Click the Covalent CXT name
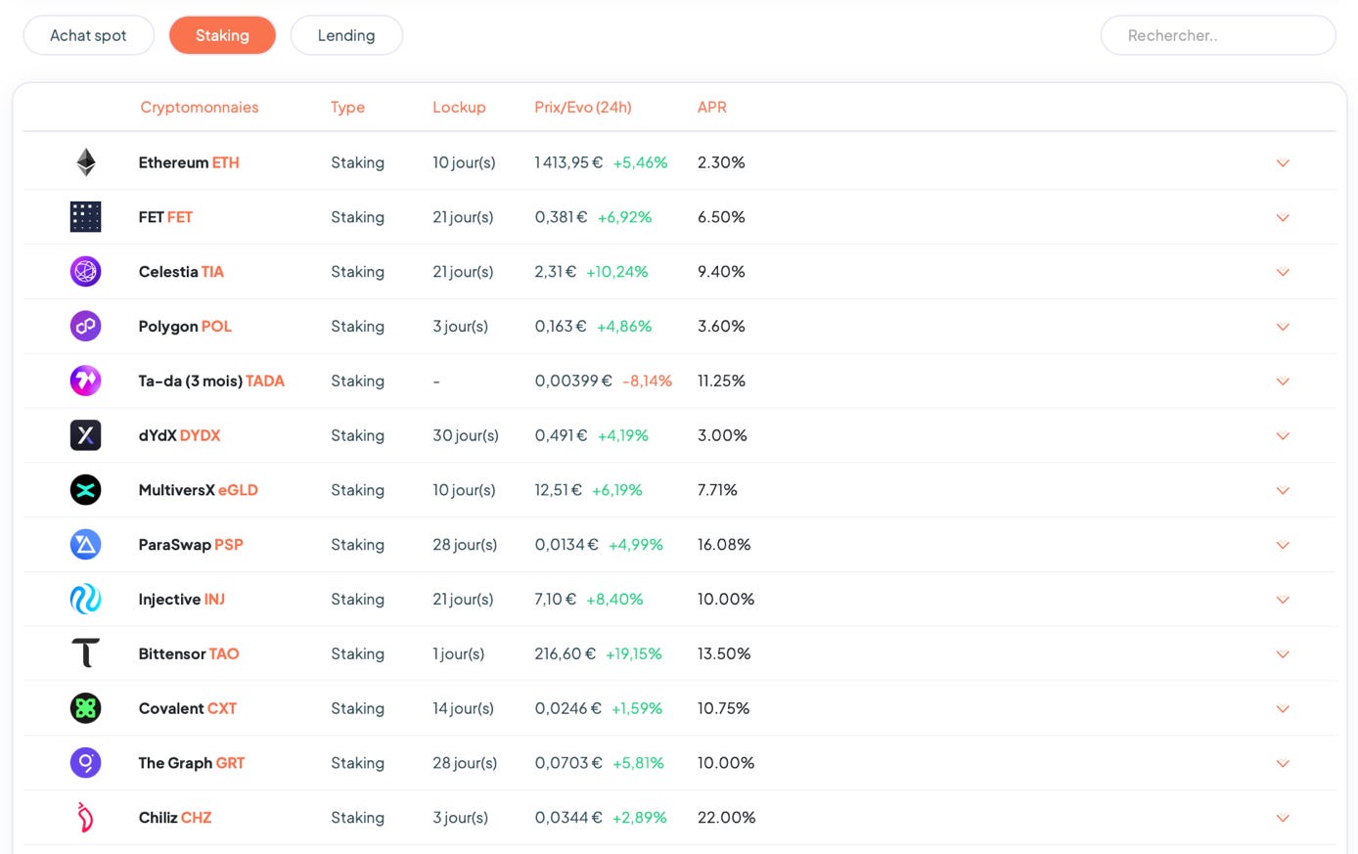The image size is (1358, 854). [188, 708]
